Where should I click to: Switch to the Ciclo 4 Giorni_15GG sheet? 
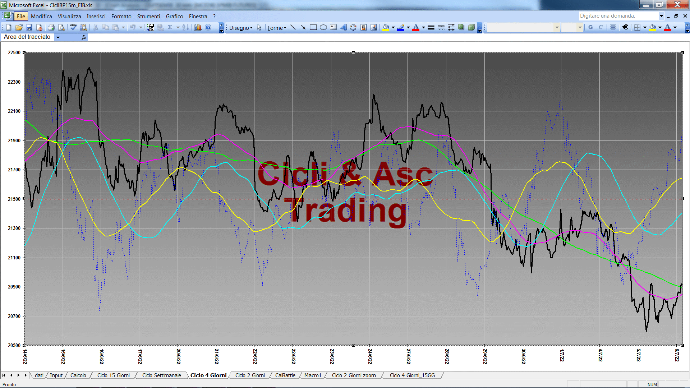click(412, 375)
